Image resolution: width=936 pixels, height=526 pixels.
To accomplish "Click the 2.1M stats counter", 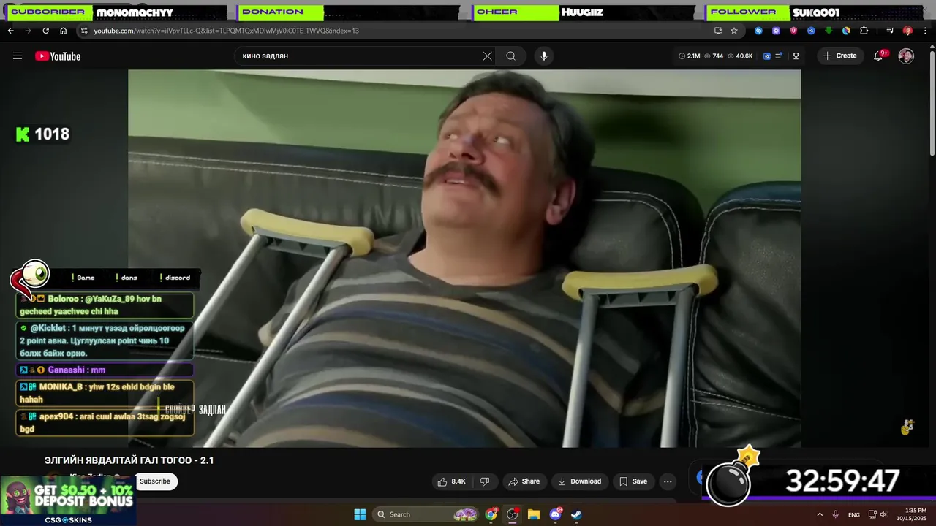I will coord(690,56).
